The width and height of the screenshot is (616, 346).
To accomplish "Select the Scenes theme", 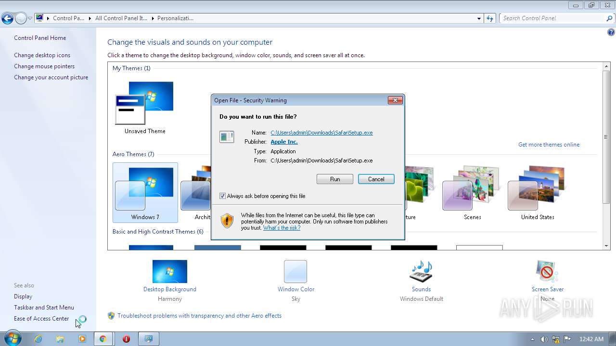I will tap(472, 192).
